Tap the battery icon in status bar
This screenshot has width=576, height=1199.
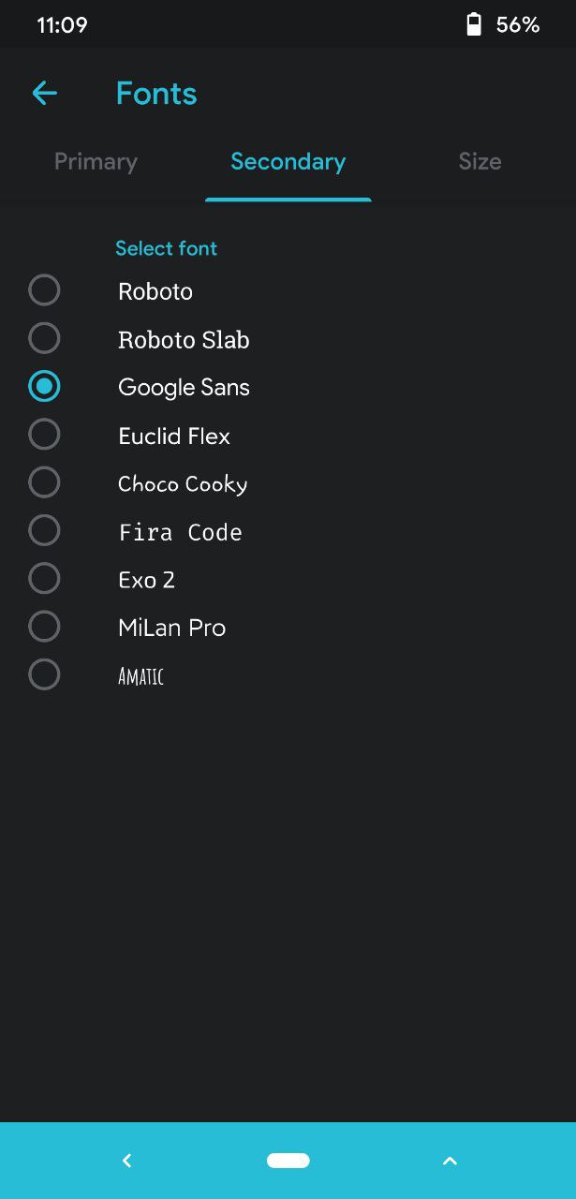474,24
